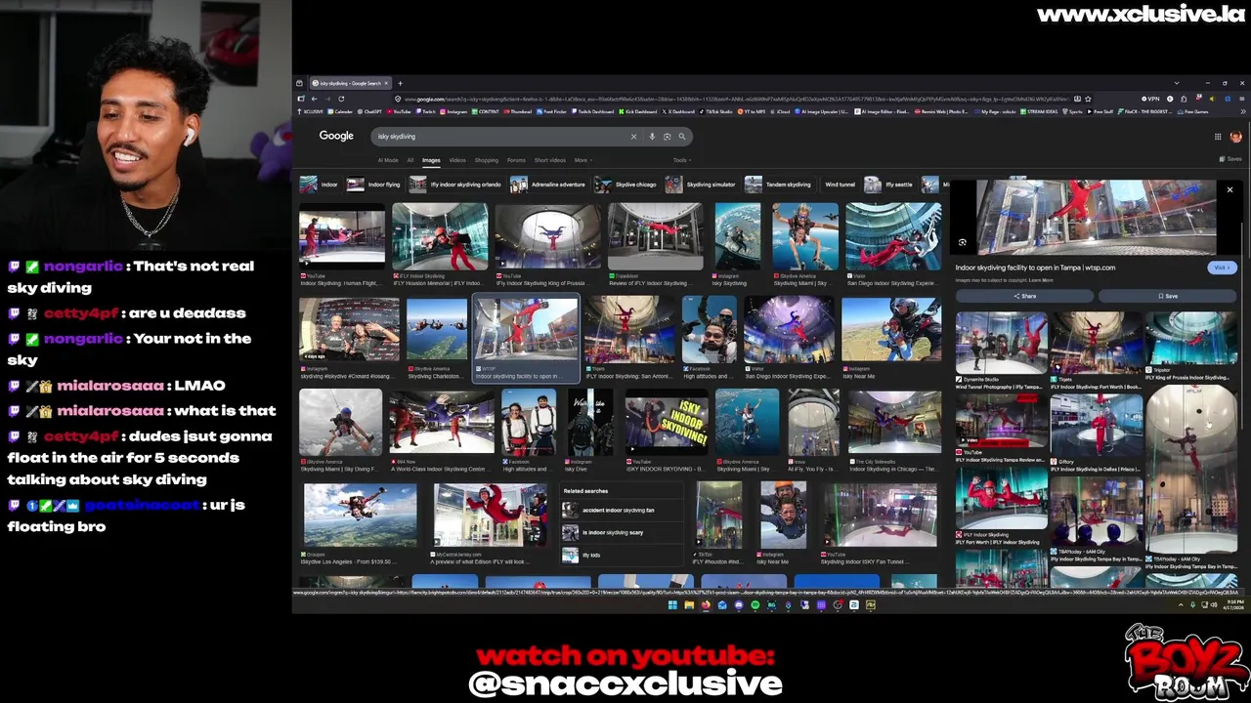Image resolution: width=1251 pixels, height=703 pixels.
Task: Filter by Indoor flying chip
Action: pos(374,185)
